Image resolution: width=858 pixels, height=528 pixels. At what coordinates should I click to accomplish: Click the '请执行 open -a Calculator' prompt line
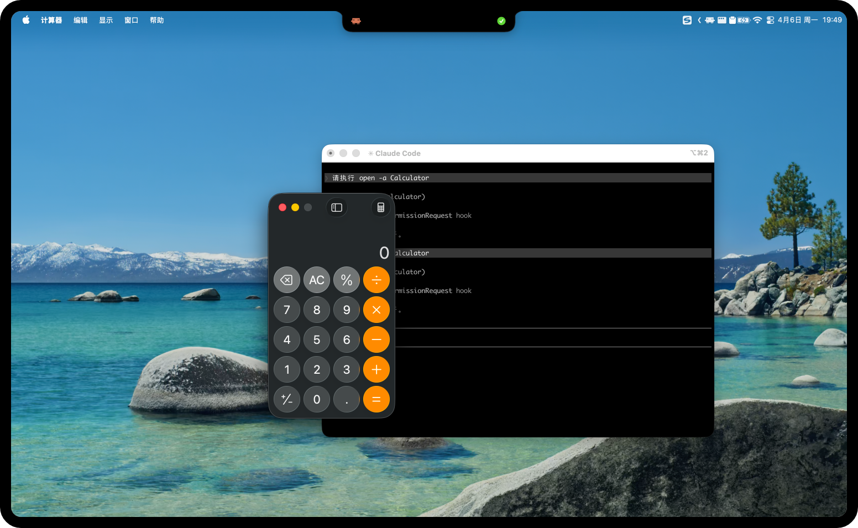518,178
